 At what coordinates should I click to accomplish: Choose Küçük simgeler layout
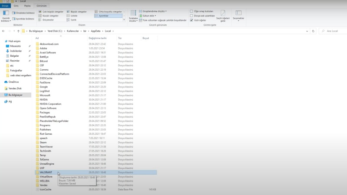point(49,16)
